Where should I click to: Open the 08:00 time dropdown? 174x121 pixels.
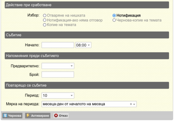83,45
